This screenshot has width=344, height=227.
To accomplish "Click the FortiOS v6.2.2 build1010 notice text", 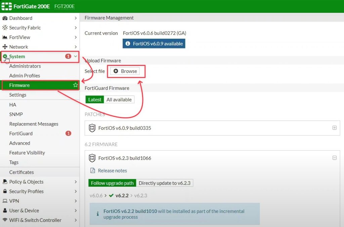I will [174, 214].
